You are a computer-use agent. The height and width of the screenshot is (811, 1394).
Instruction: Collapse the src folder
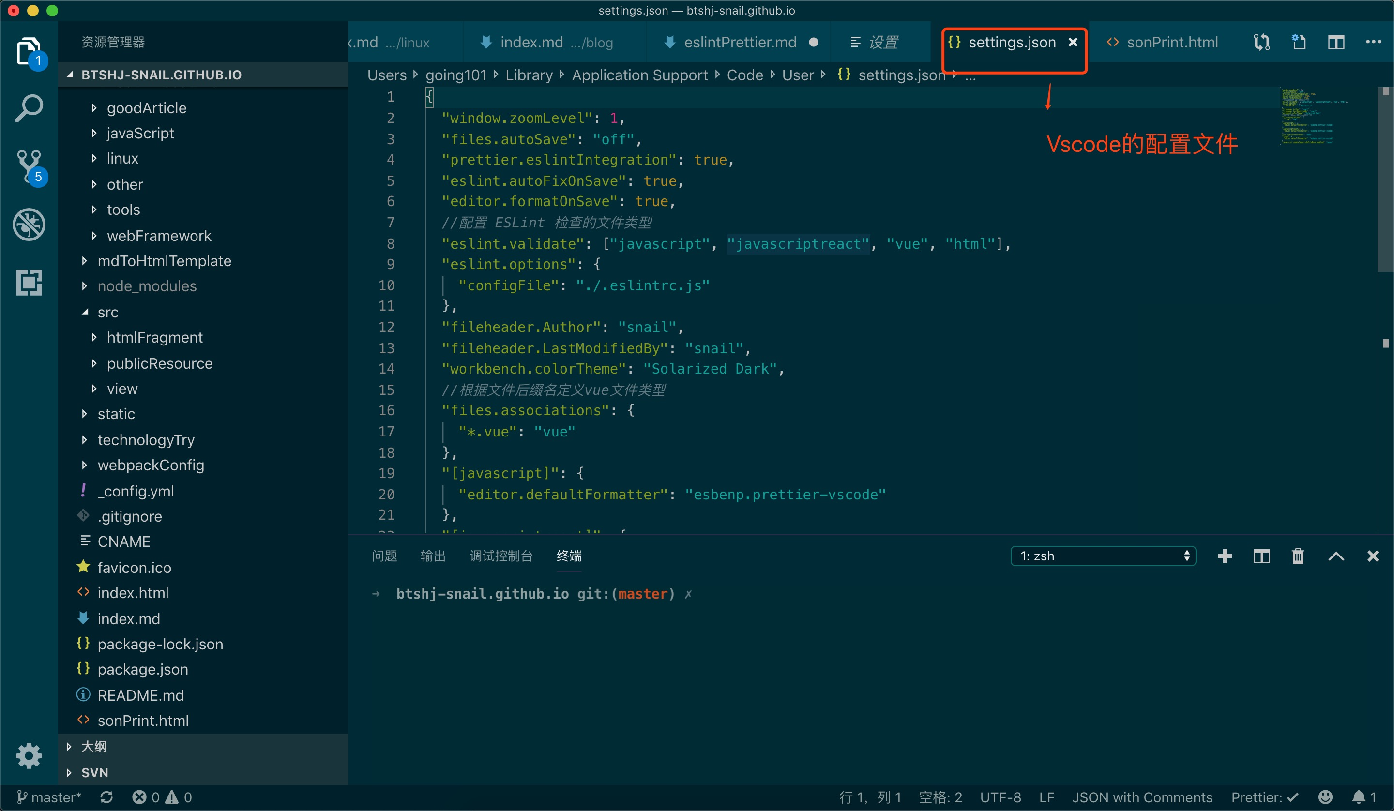pos(108,312)
